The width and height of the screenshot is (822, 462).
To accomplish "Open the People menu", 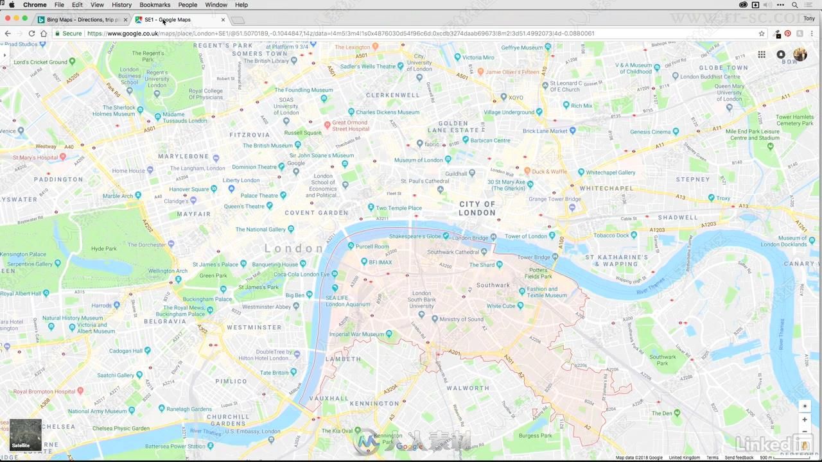I will (188, 4).
